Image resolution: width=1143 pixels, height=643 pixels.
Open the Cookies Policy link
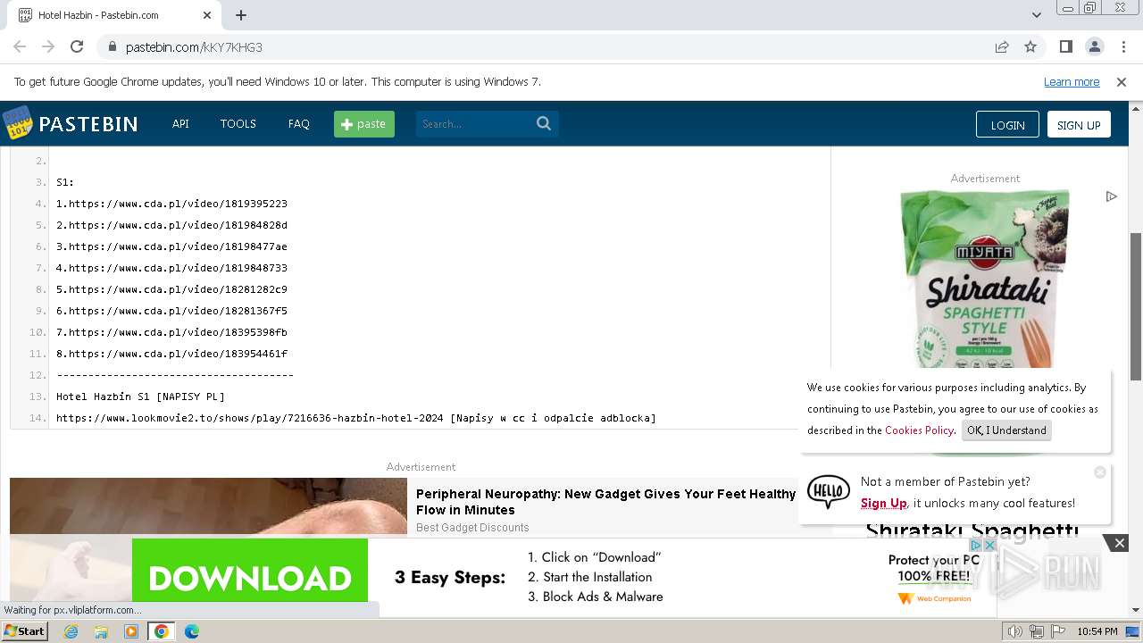(x=919, y=430)
